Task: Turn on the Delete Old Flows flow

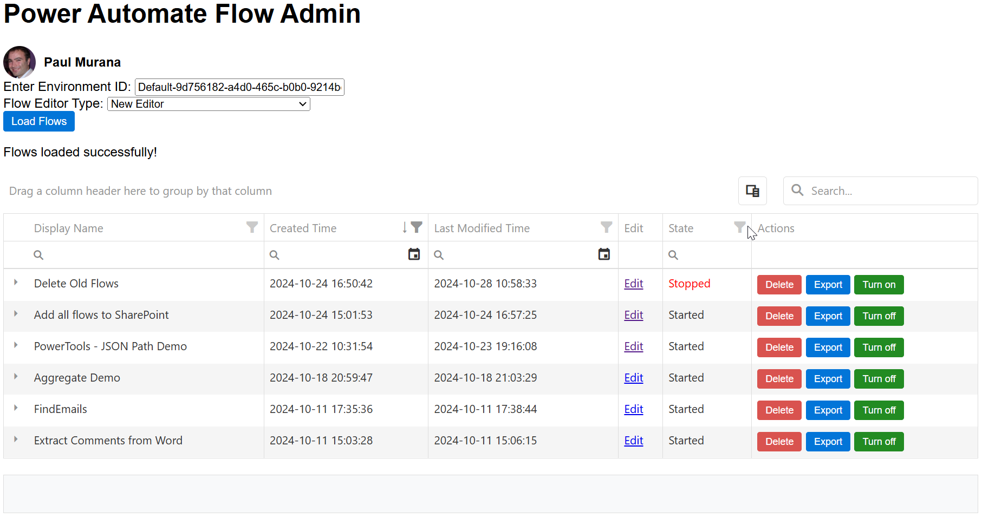Action: coord(879,284)
